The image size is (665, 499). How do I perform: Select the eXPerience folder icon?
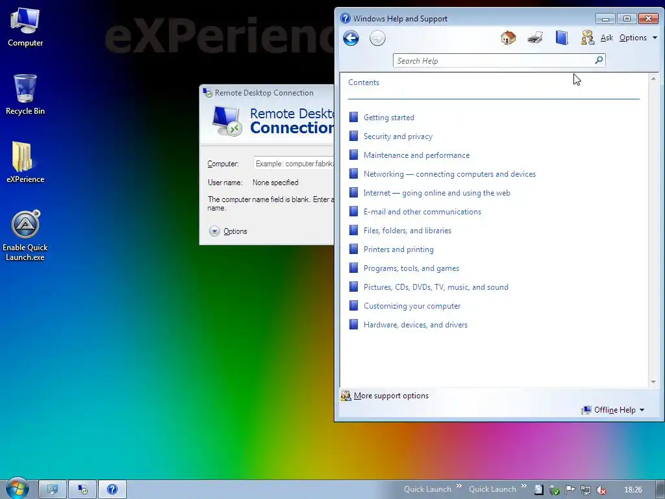click(25, 162)
